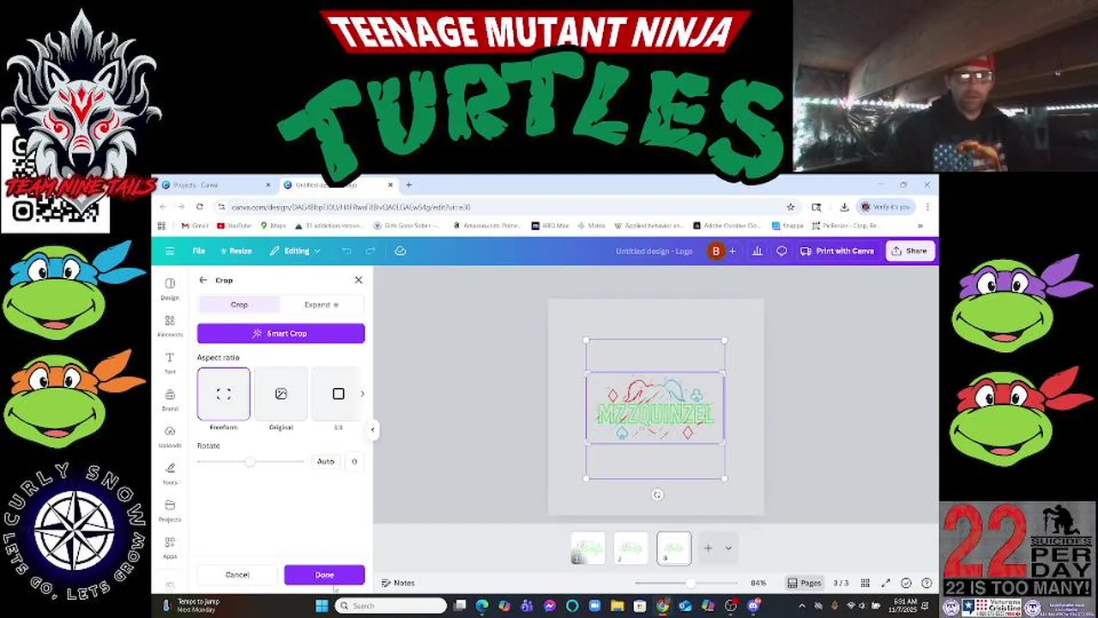Open the Resize menu
Screen dimensions: 1098x618
pos(236,251)
